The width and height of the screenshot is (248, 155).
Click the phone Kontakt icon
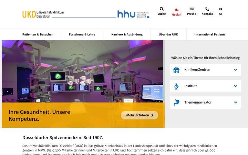tap(207, 9)
